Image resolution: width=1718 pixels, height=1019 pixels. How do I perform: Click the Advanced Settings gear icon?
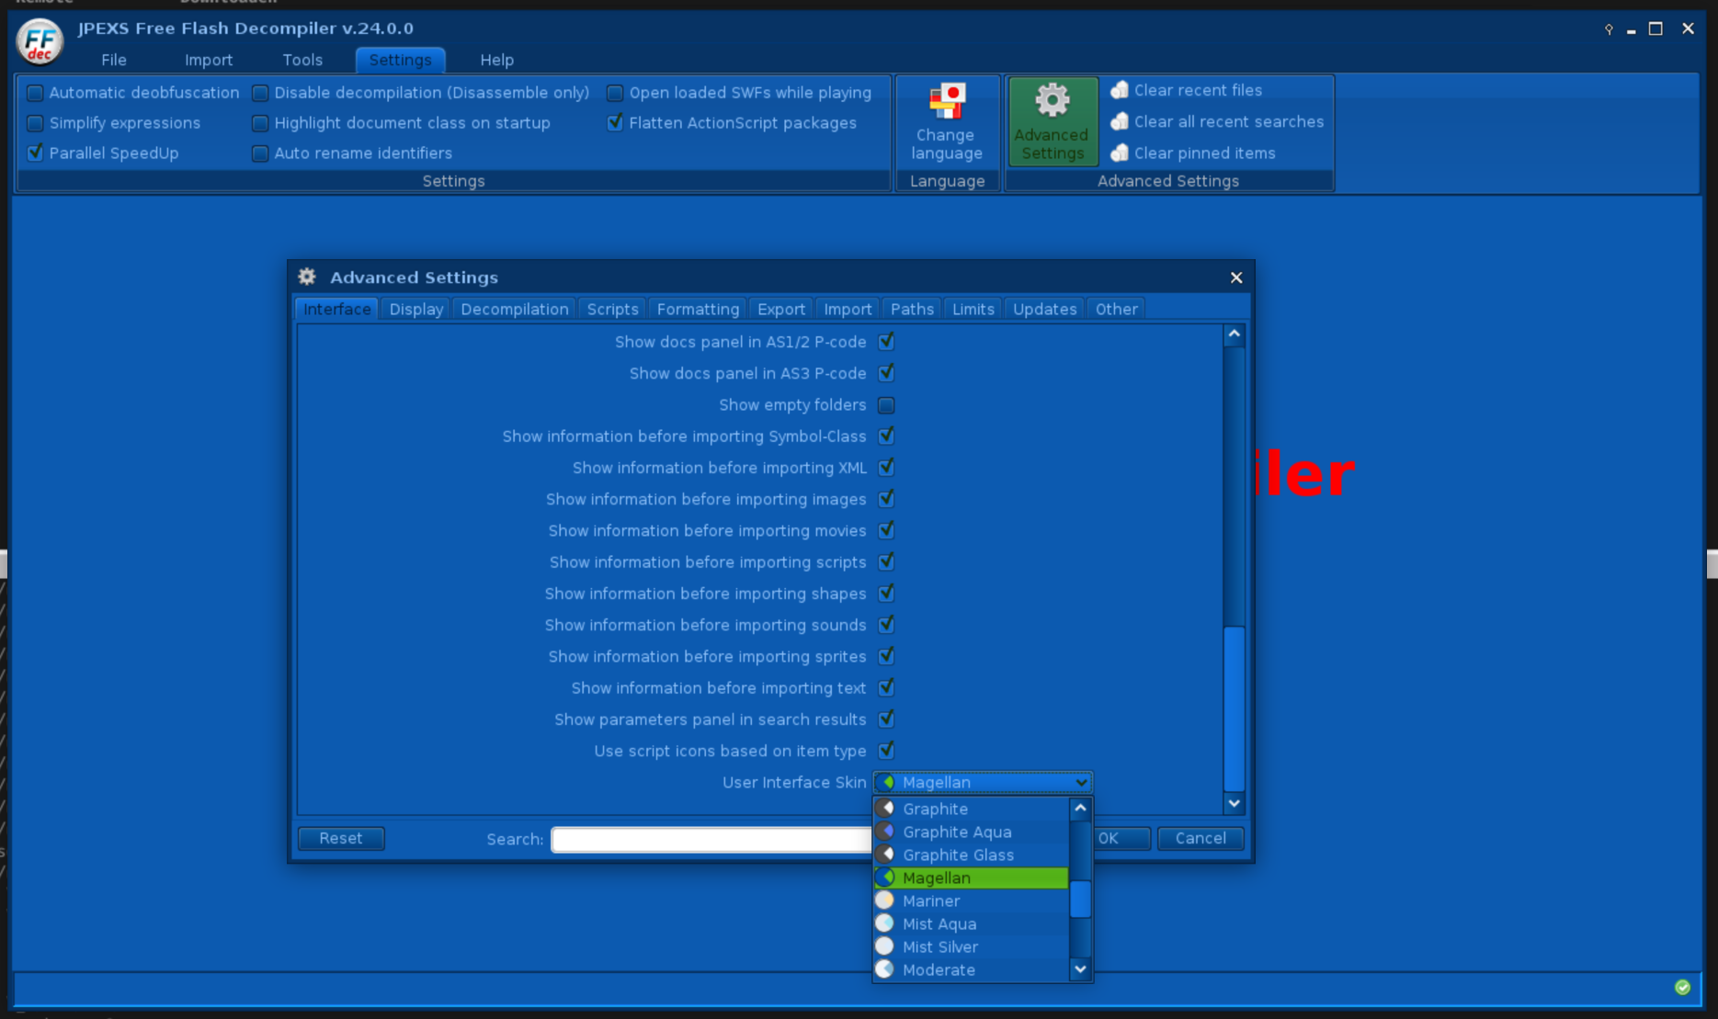1052,100
